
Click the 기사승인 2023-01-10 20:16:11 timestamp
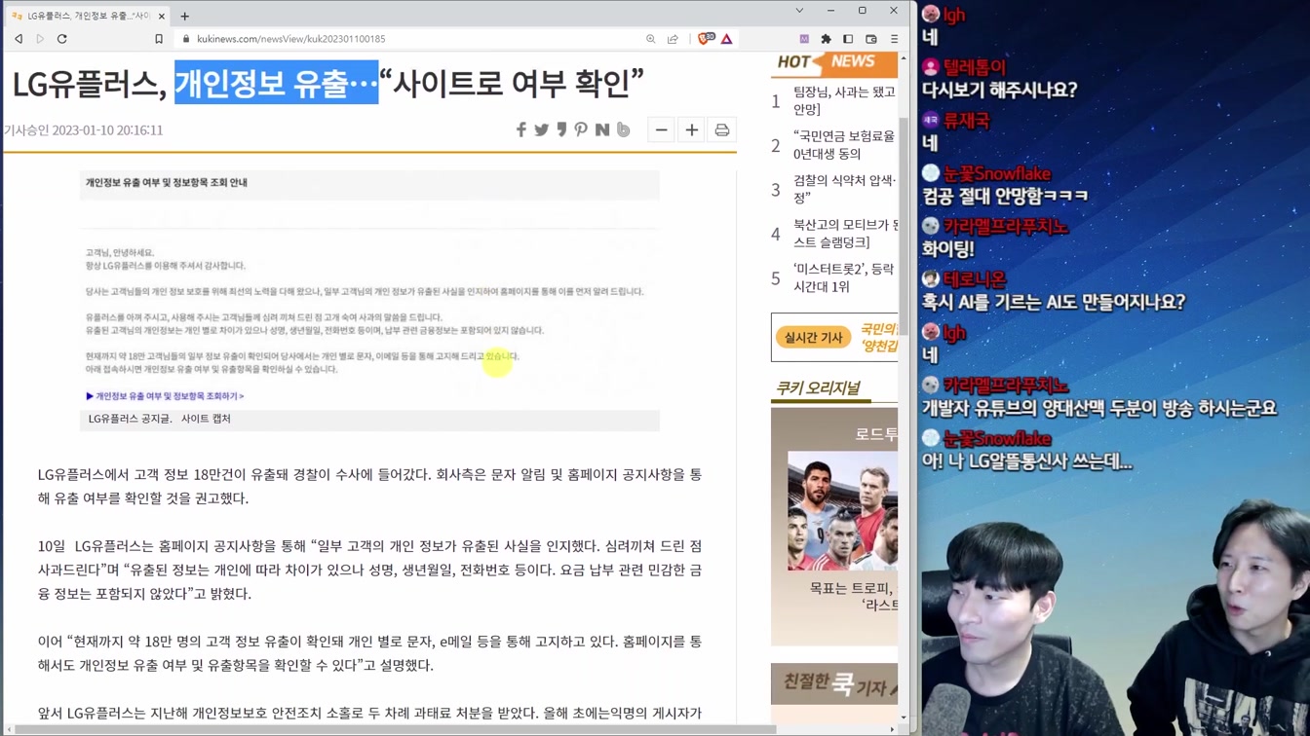(x=83, y=130)
